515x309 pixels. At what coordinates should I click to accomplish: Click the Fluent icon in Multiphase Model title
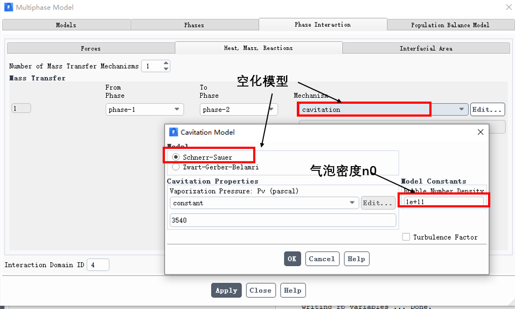pyautogui.click(x=9, y=7)
